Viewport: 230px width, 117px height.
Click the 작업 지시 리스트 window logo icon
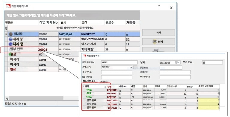click(x=8, y=6)
